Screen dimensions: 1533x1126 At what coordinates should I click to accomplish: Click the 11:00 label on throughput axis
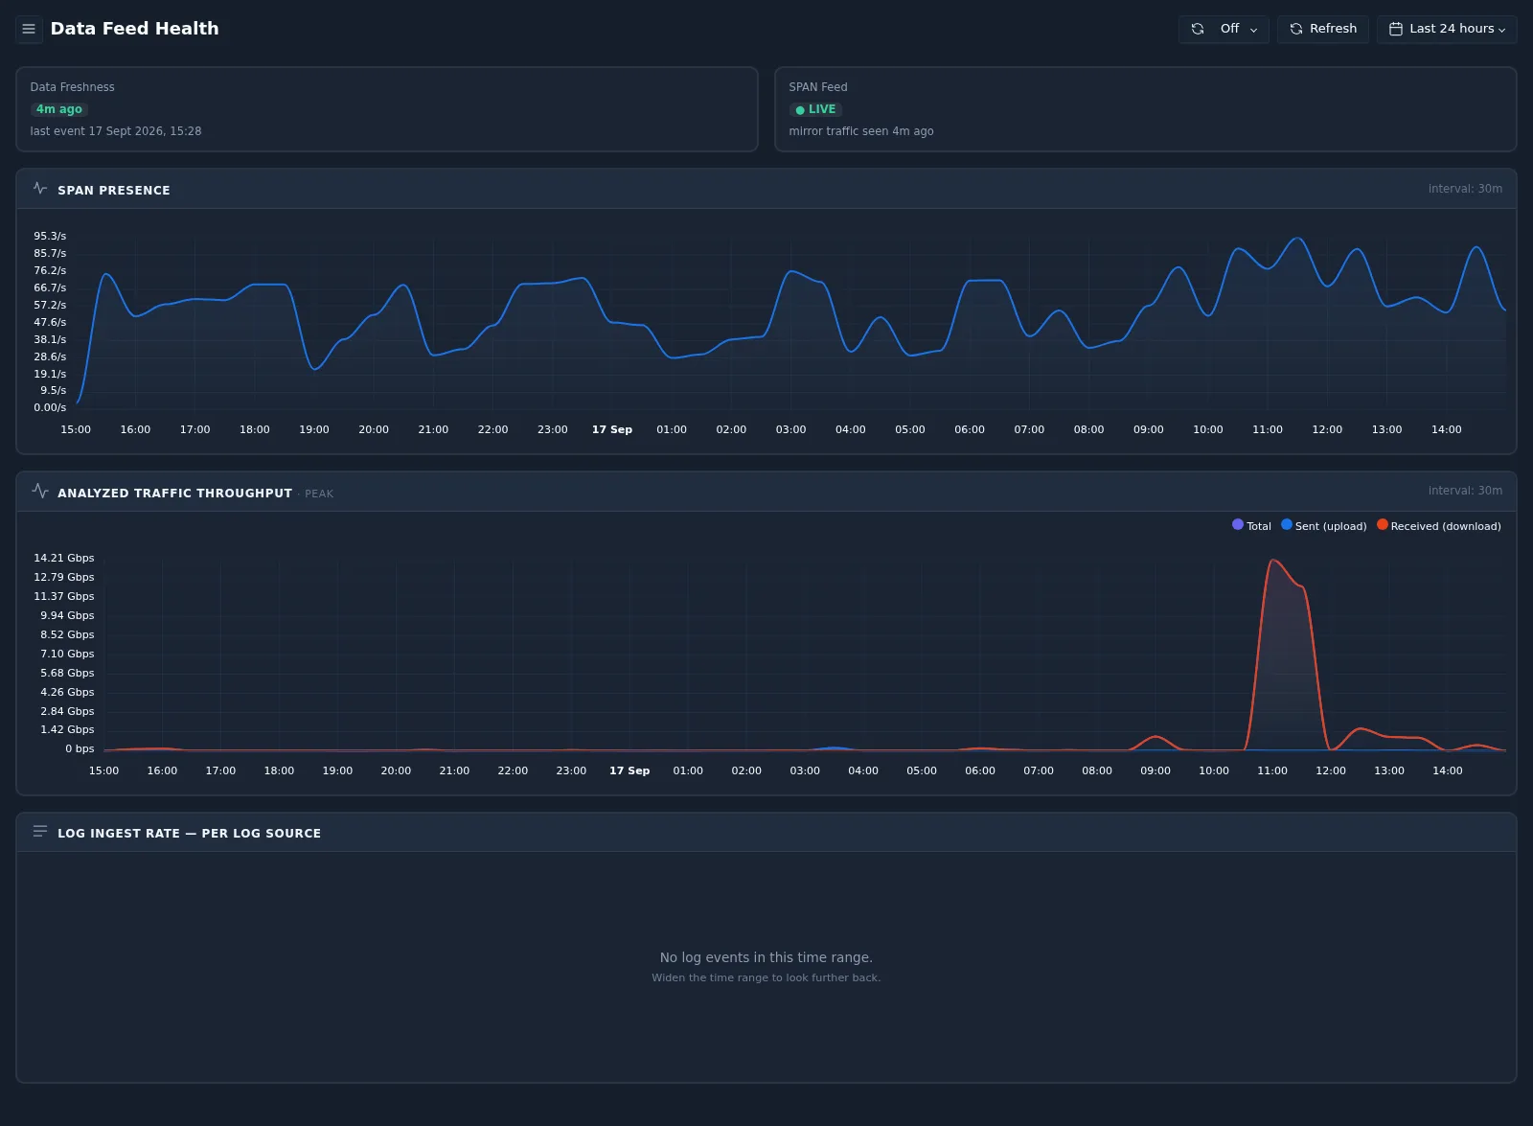pyautogui.click(x=1272, y=770)
